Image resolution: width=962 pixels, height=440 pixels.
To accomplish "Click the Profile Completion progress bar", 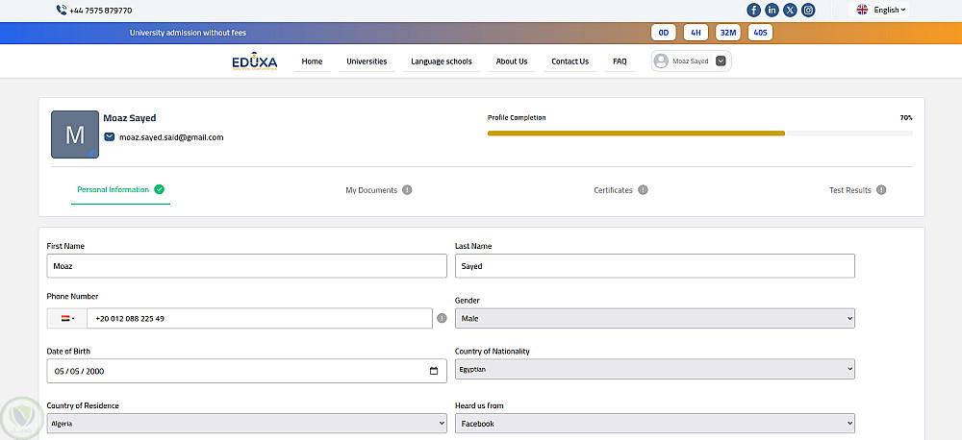I will (x=699, y=134).
